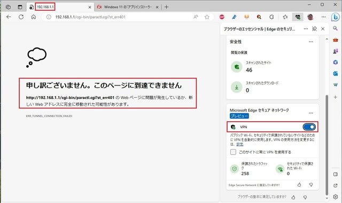This screenshot has width=342, height=203.
Task: Open Edge settings and more menu
Action: point(324,17)
